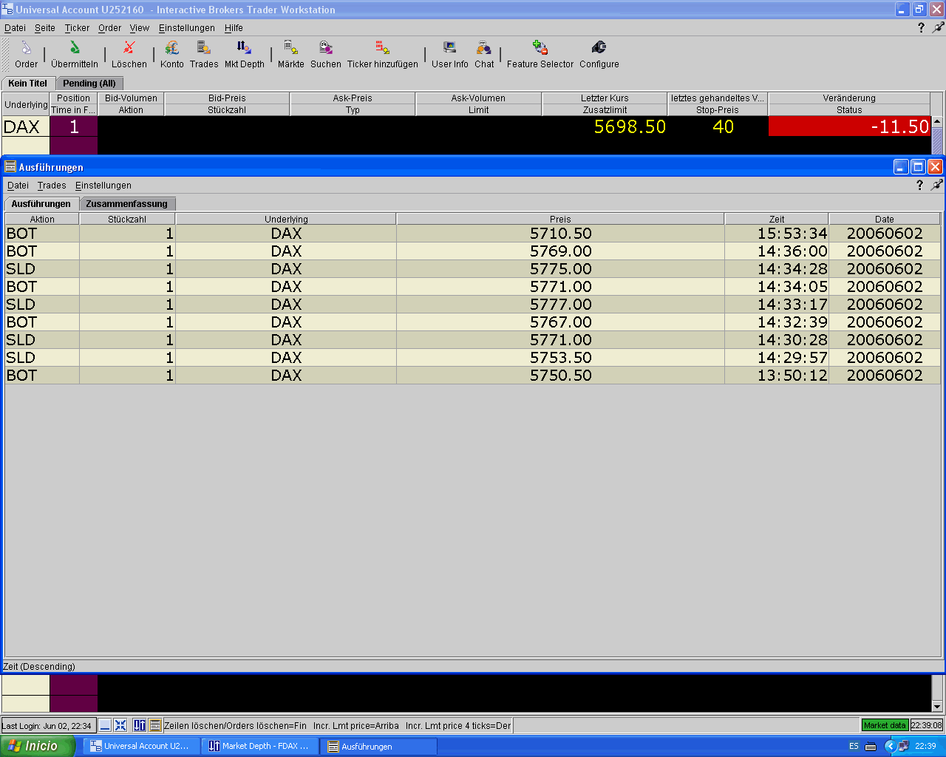Viewport: 946px width, 757px height.
Task: Click the Order toolbar icon
Action: [26, 48]
